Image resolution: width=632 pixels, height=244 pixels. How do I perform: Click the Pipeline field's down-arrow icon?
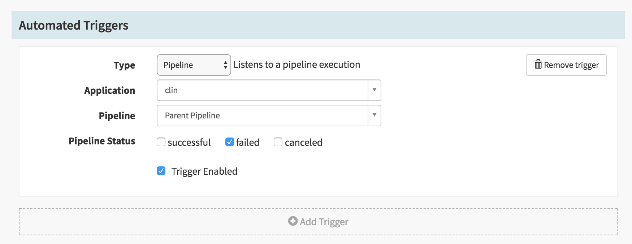tap(375, 115)
